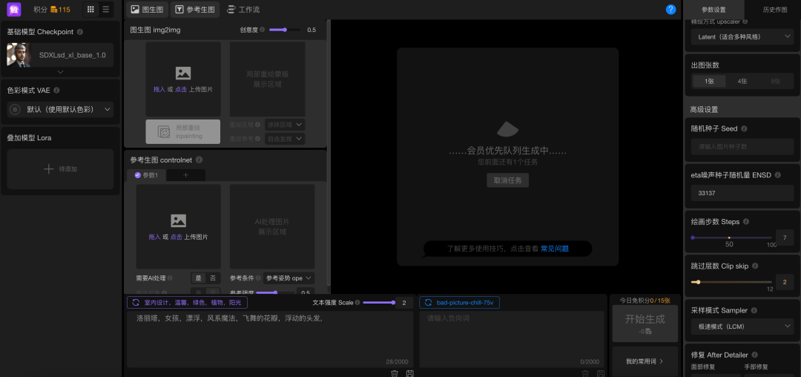The height and width of the screenshot is (377, 801).
Task: Select 否 for 需要AI处理
Action: tap(213, 278)
